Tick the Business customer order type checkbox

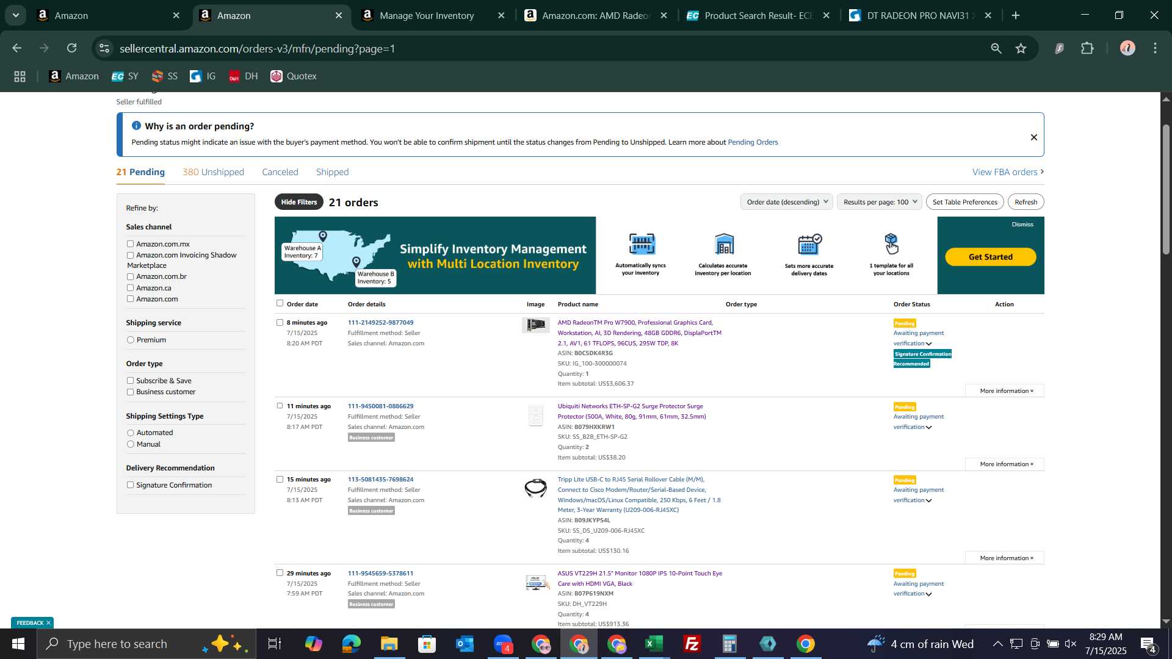[130, 392]
